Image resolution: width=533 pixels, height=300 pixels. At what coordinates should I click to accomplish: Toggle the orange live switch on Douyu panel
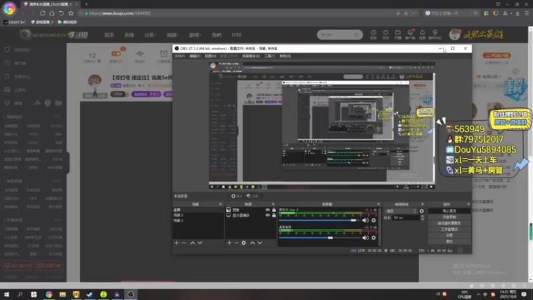(116, 54)
